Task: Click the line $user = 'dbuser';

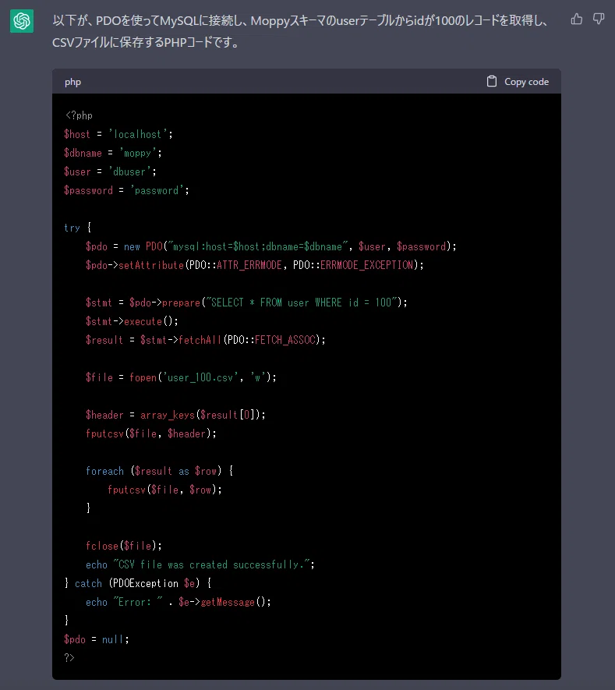Action: 110,172
